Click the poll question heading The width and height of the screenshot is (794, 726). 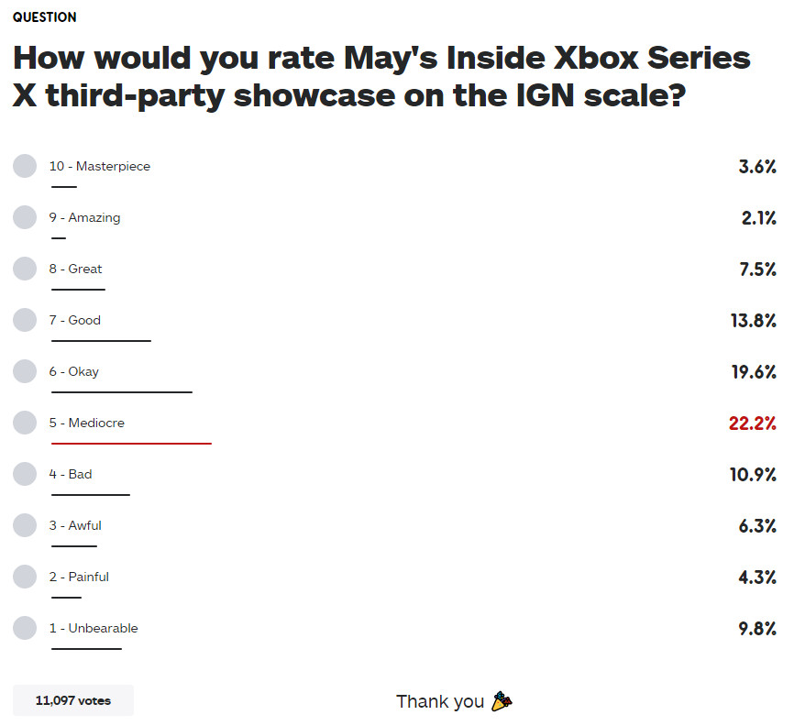point(381,76)
